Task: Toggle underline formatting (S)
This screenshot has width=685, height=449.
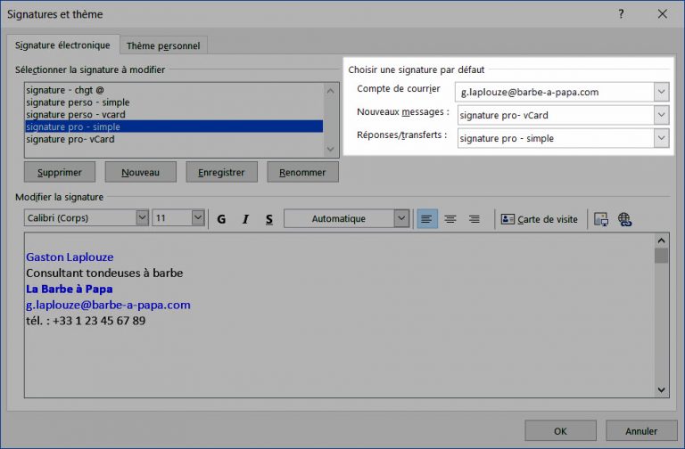Action: pyautogui.click(x=268, y=219)
